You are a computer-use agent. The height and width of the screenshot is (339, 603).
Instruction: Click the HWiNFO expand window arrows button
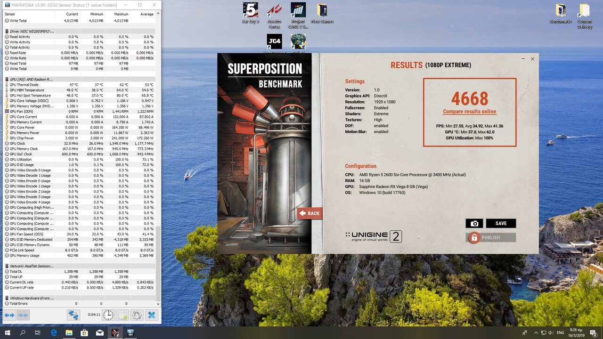click(9, 315)
